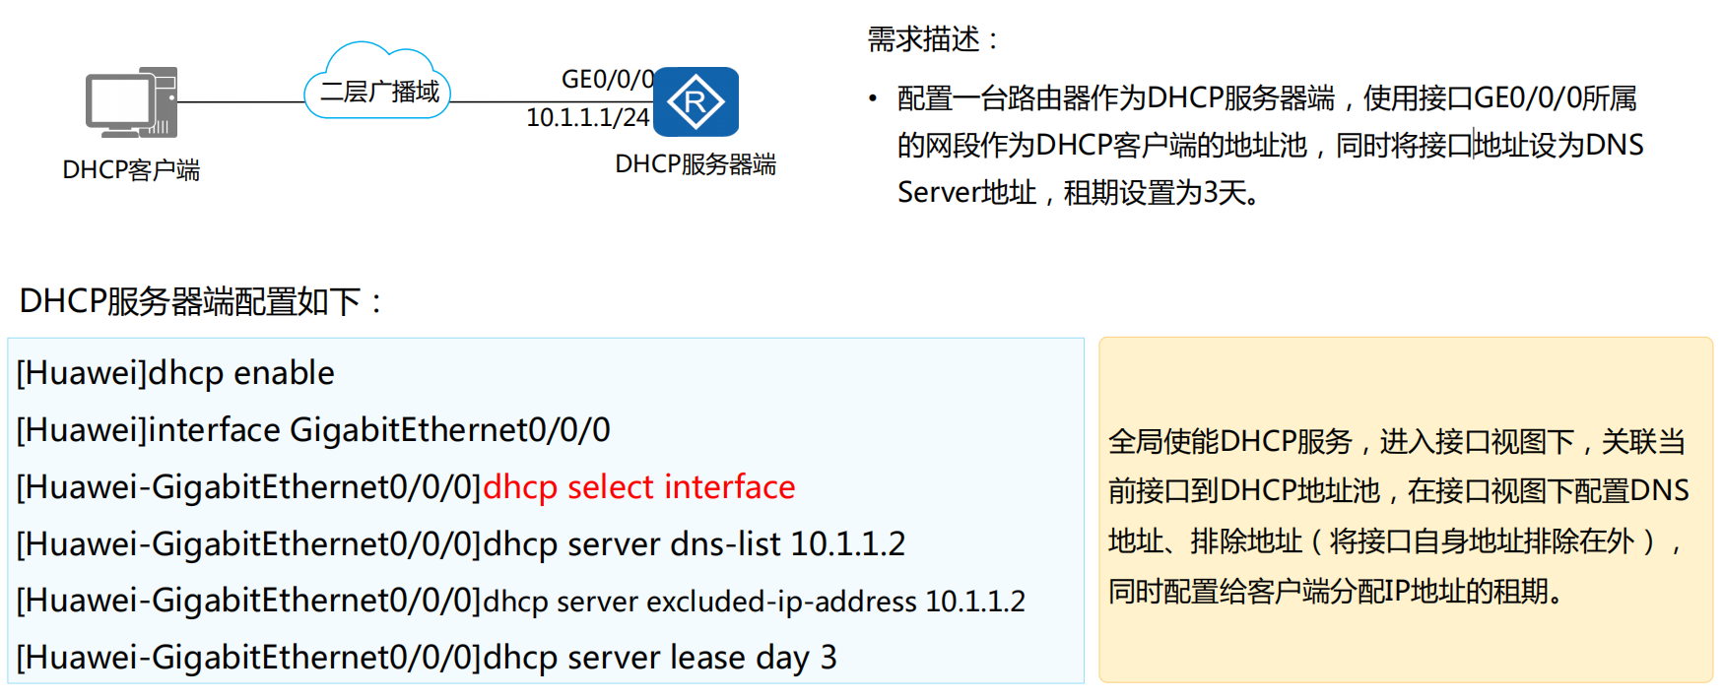Image resolution: width=1723 pixels, height=698 pixels.
Task: Click the 需求描述 heading
Action: [932, 39]
